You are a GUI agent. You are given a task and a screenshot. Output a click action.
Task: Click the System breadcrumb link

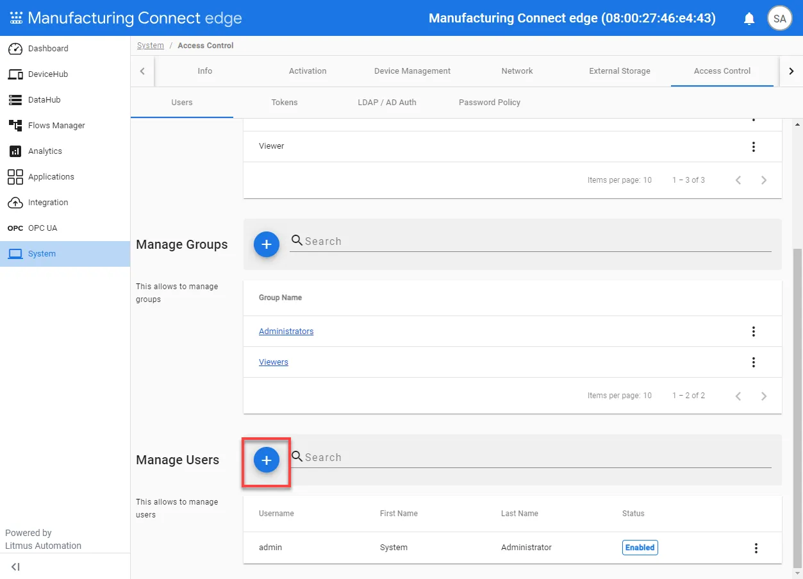click(151, 46)
